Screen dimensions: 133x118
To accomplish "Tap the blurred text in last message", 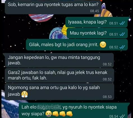I will point(49,107).
